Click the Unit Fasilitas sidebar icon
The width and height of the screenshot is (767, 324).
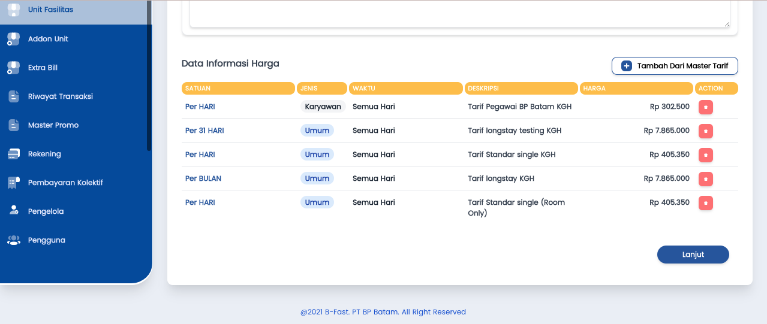pyautogui.click(x=13, y=10)
